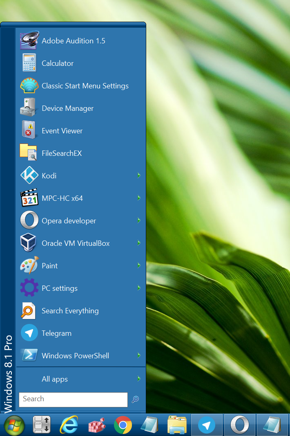290x436 pixels.
Task: Click the Paint label text
Action: [49, 266]
